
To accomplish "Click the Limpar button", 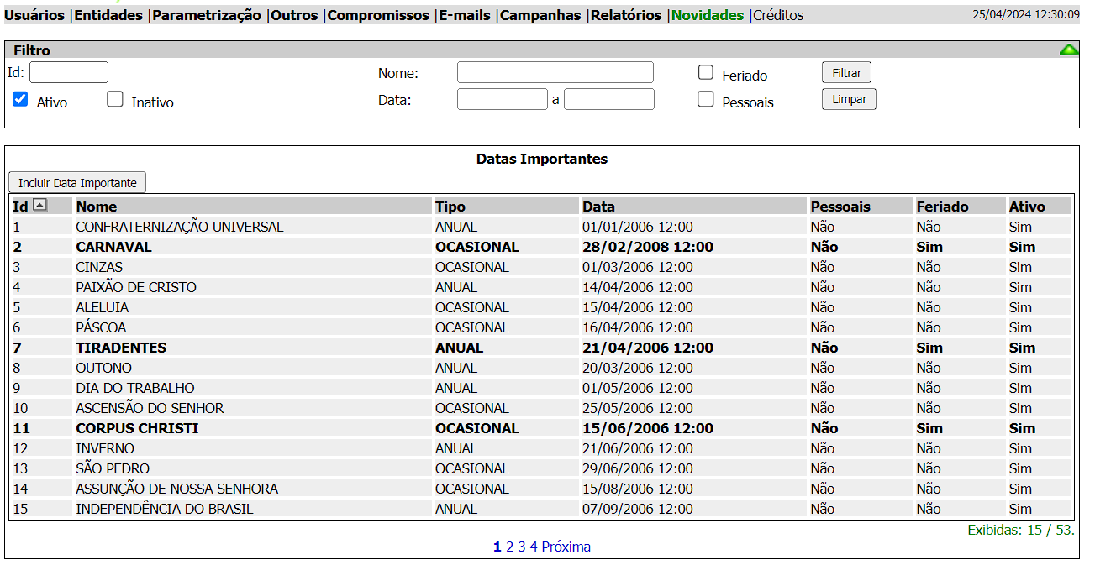I will pyautogui.click(x=849, y=99).
